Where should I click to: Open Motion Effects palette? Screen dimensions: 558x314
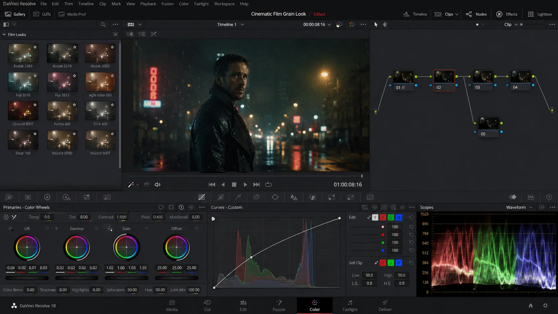pos(107,197)
